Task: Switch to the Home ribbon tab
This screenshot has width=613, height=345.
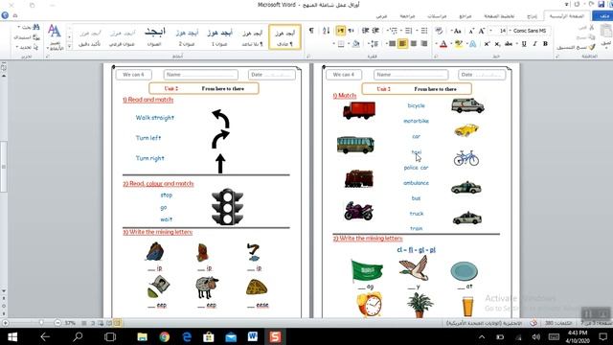Action: (566, 16)
